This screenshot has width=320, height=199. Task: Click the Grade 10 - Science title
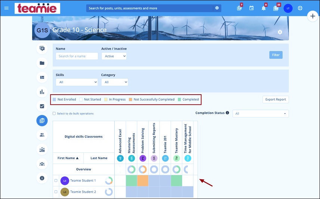click(80, 30)
